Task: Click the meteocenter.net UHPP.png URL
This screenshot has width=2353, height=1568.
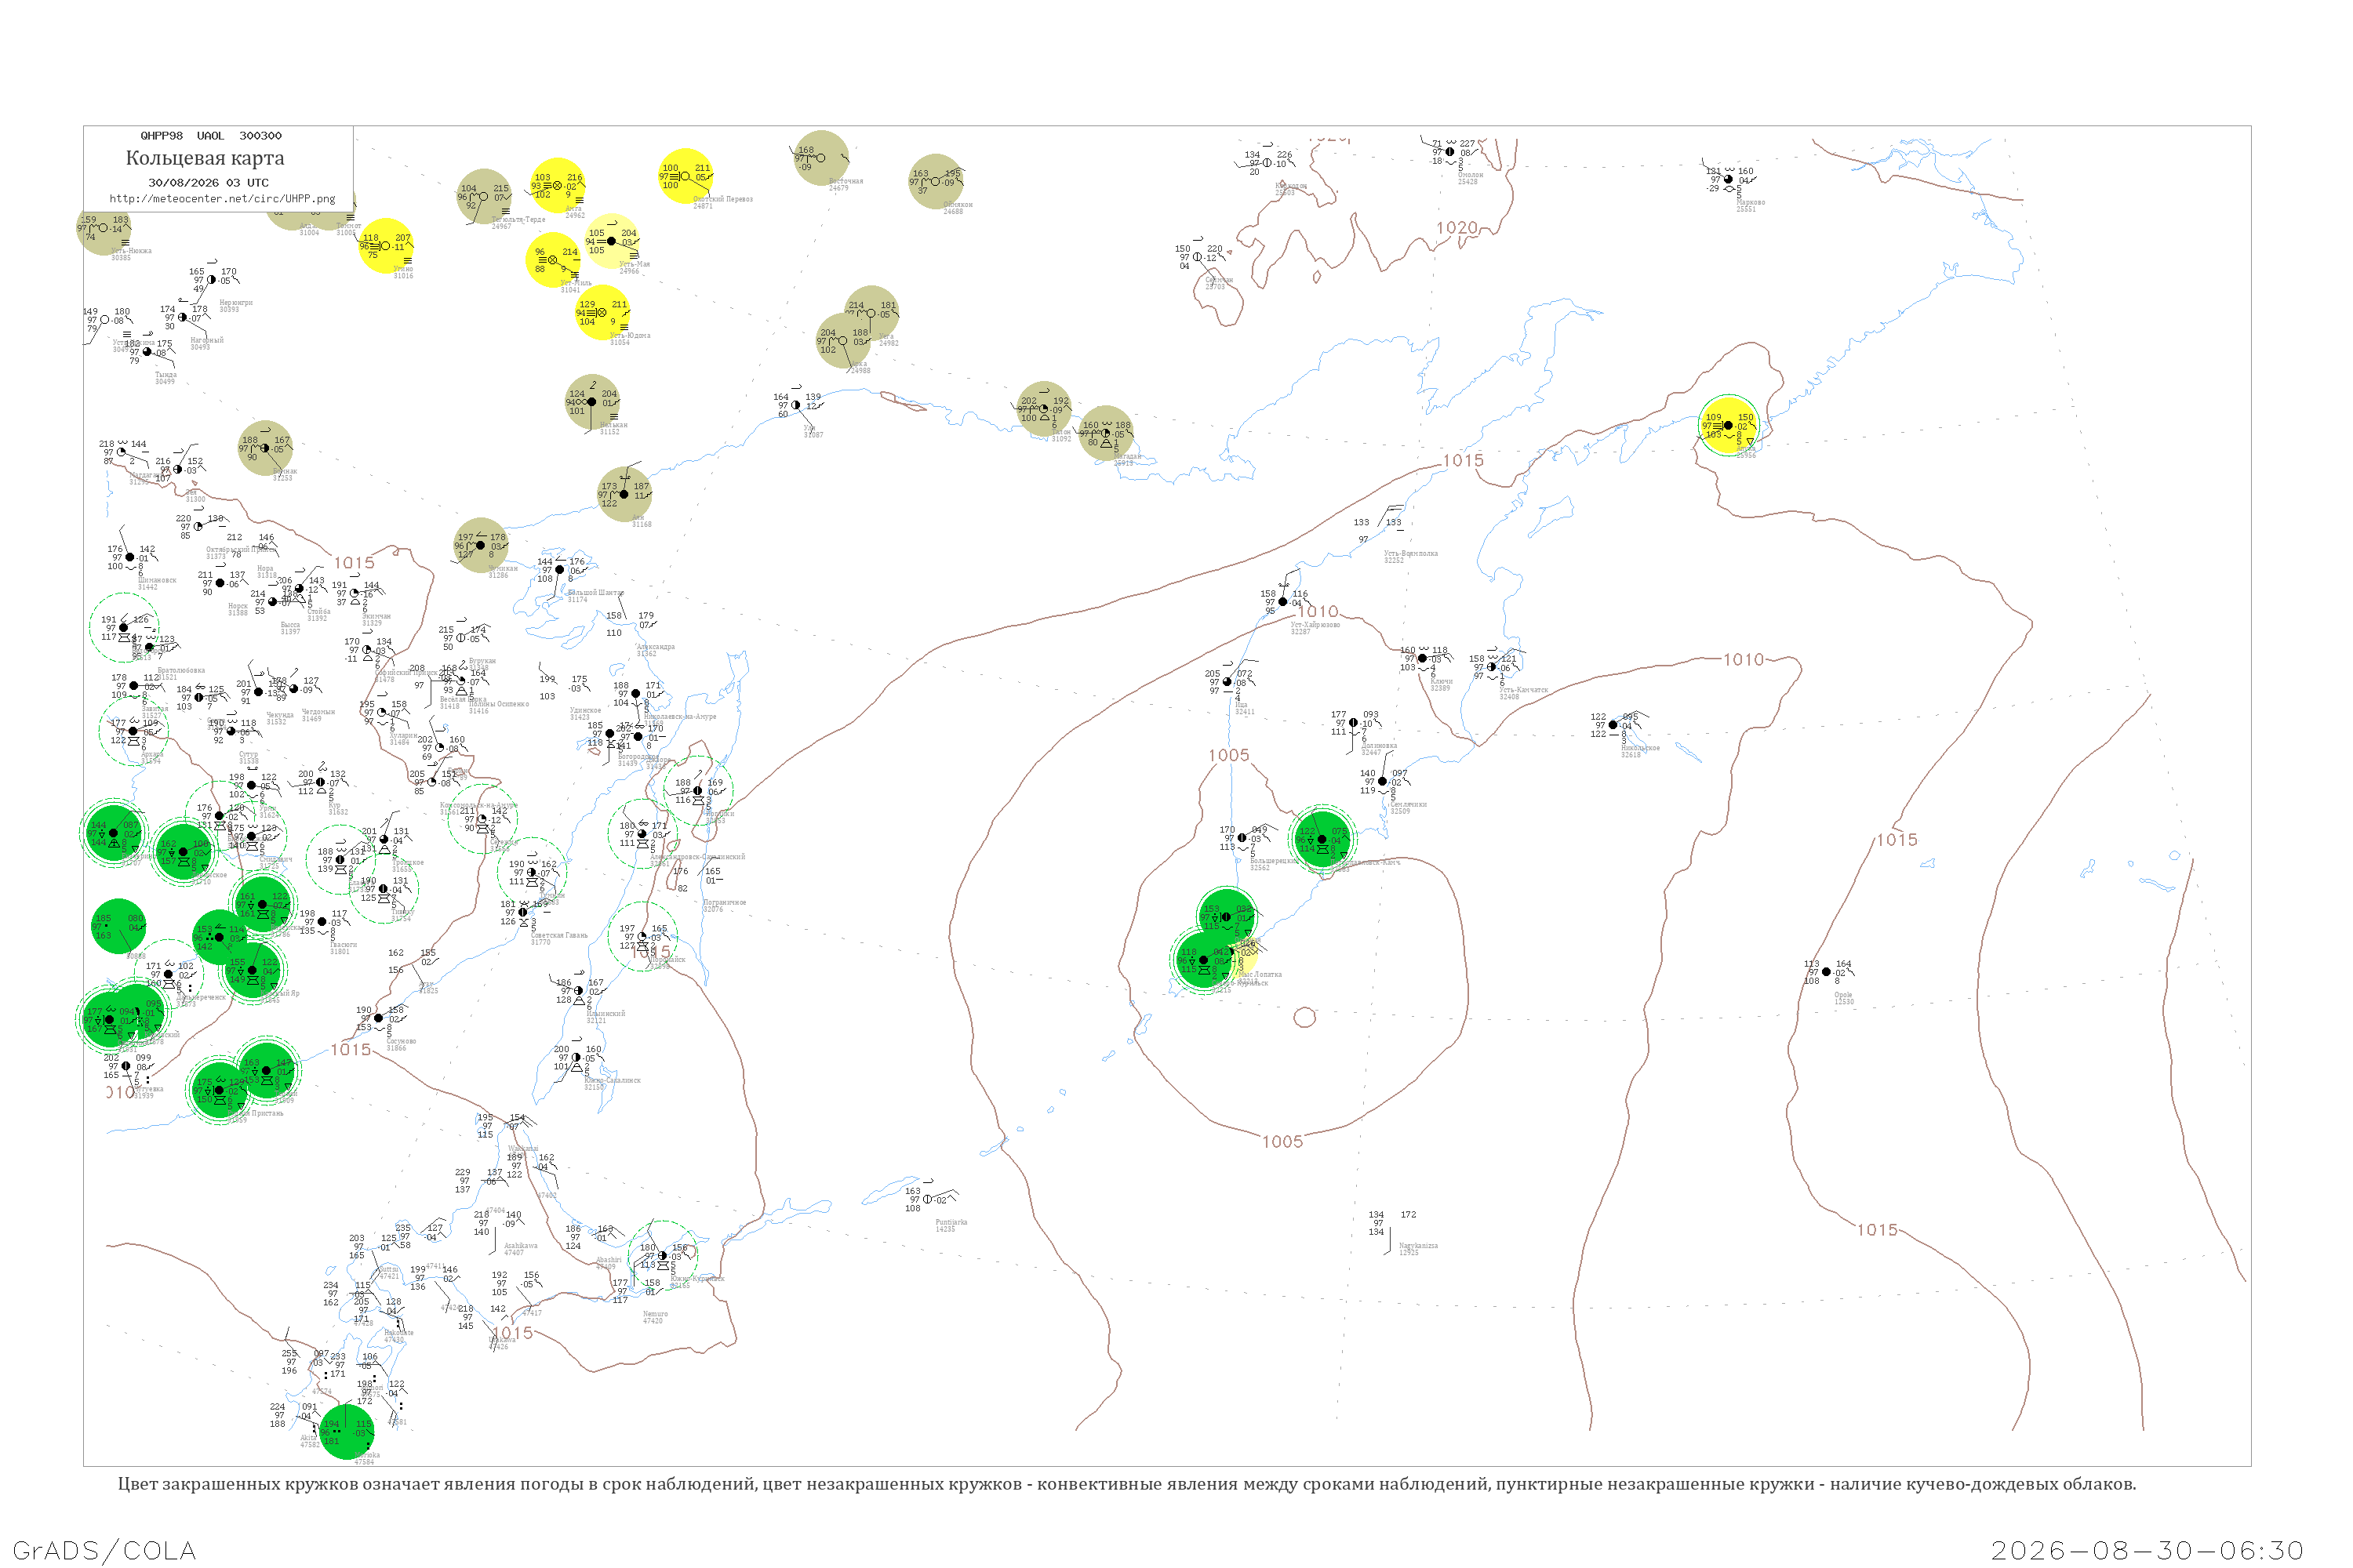Action: coord(222,199)
